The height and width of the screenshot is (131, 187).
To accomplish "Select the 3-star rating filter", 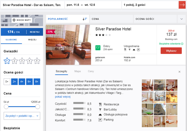I will 22,61.
